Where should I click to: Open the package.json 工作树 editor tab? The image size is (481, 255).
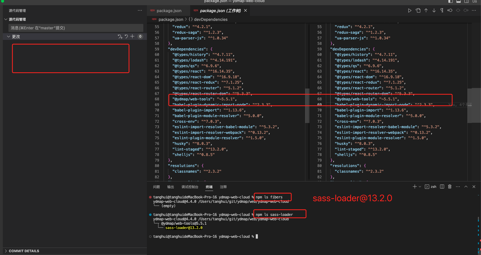[220, 11]
